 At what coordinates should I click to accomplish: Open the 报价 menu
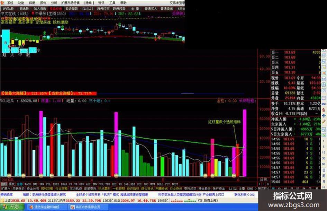click(43, 3)
